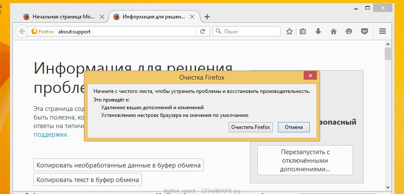Confirm with Очистить Firefox button
Screen dimensions: 404x194
coord(250,127)
